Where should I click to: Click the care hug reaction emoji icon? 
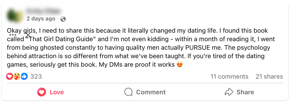pyautogui.click(x=17, y=76)
